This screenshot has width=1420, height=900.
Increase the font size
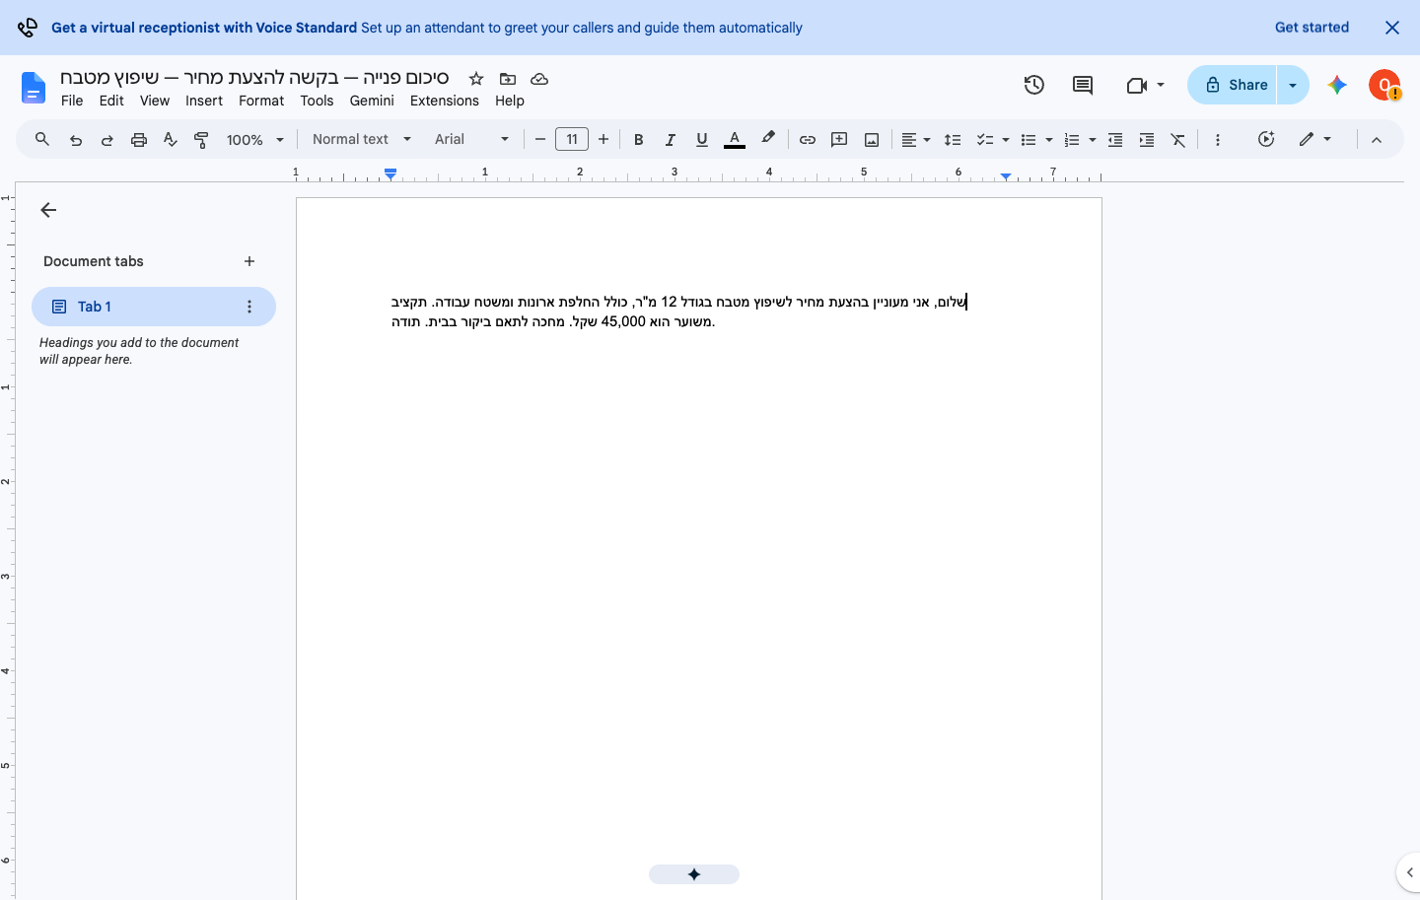603,140
